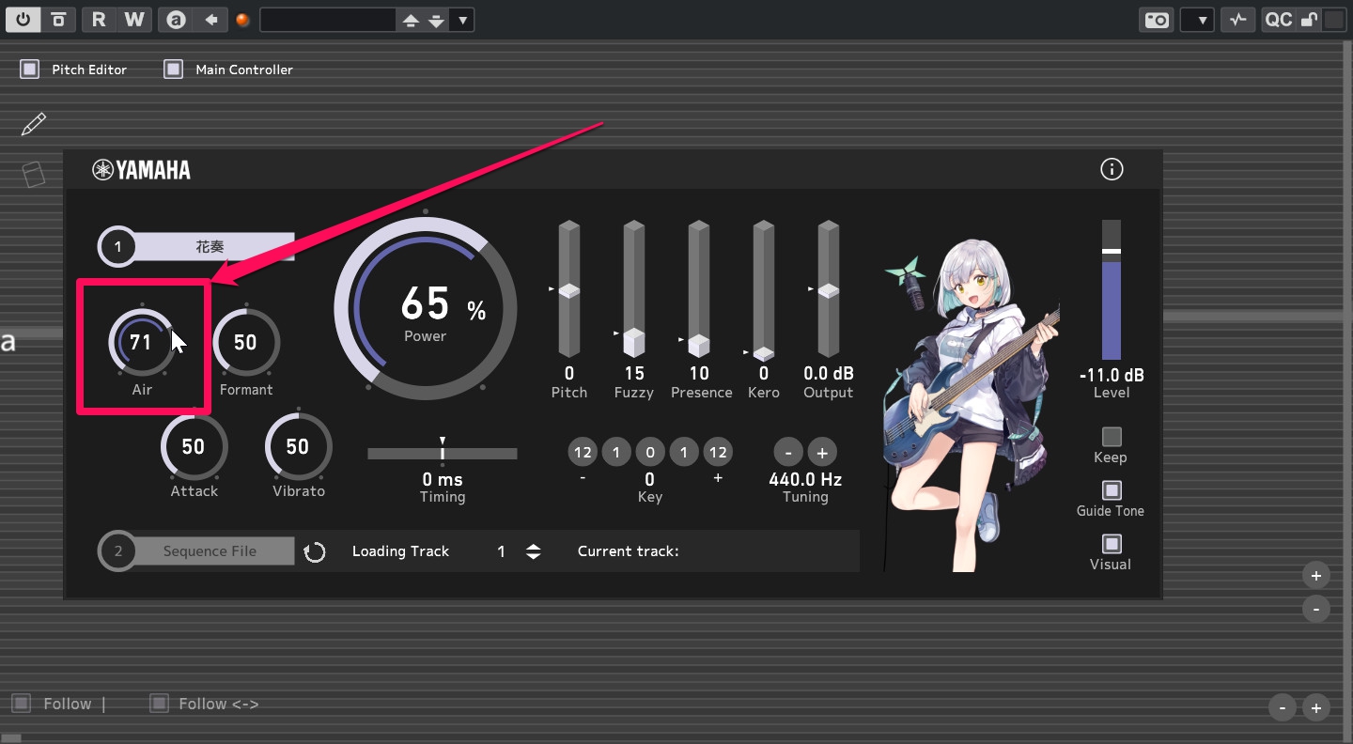Click the Timing slider marker
Screen dimensions: 1353x744
(x=443, y=448)
